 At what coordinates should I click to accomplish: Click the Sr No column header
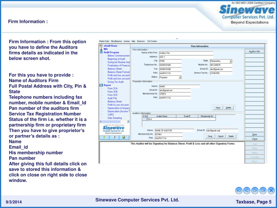coord(145,116)
